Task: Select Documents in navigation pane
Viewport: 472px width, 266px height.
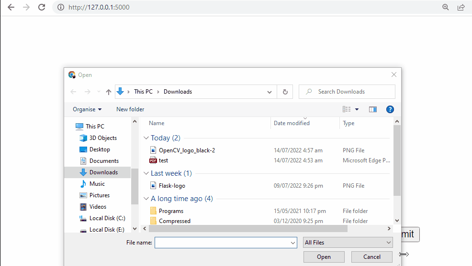Action: click(x=104, y=161)
